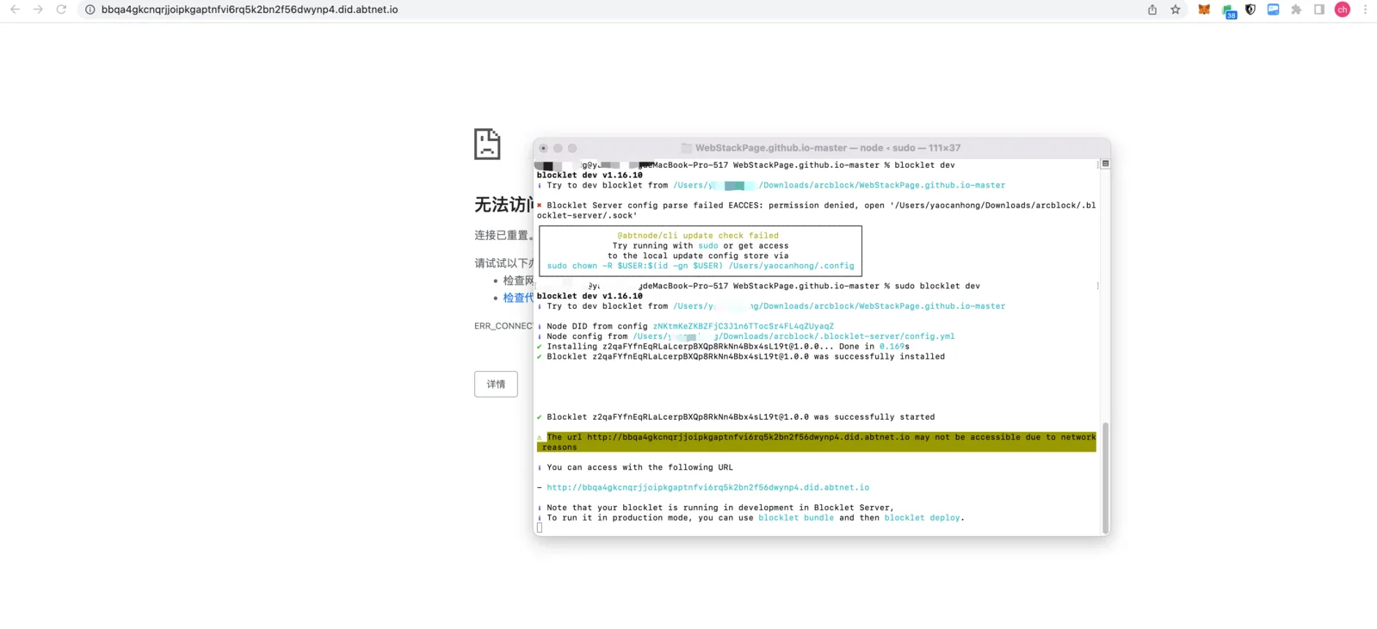
Task: Click the 连接已重置 message on error page
Action: pyautogui.click(x=503, y=235)
